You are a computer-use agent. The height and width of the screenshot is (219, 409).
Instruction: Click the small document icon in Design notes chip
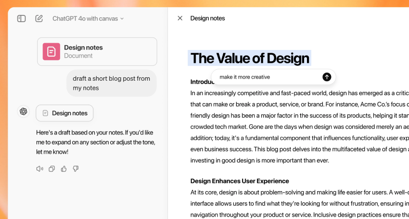(45, 113)
